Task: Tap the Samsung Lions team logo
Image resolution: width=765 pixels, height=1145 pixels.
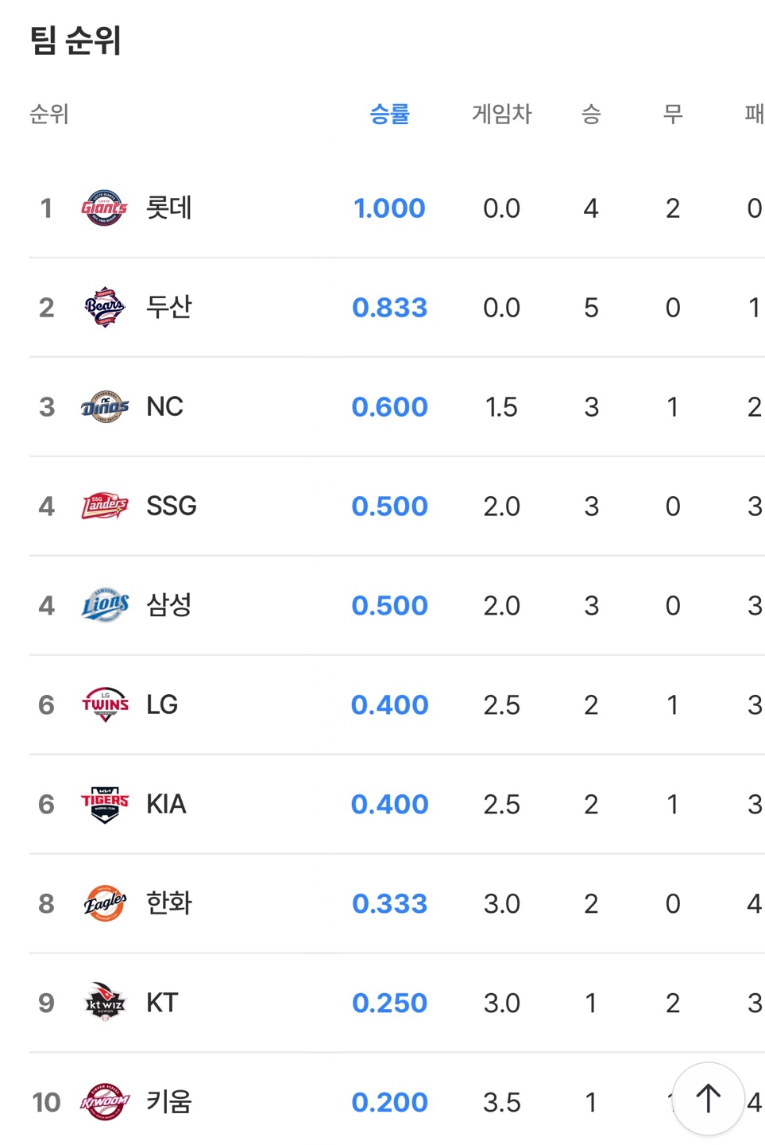Action: pos(104,606)
